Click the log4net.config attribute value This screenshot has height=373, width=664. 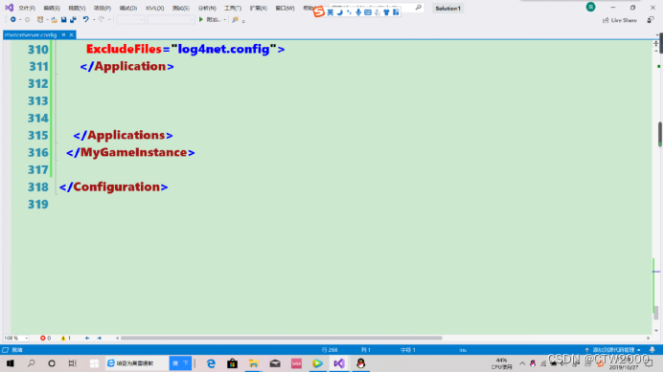(224, 50)
